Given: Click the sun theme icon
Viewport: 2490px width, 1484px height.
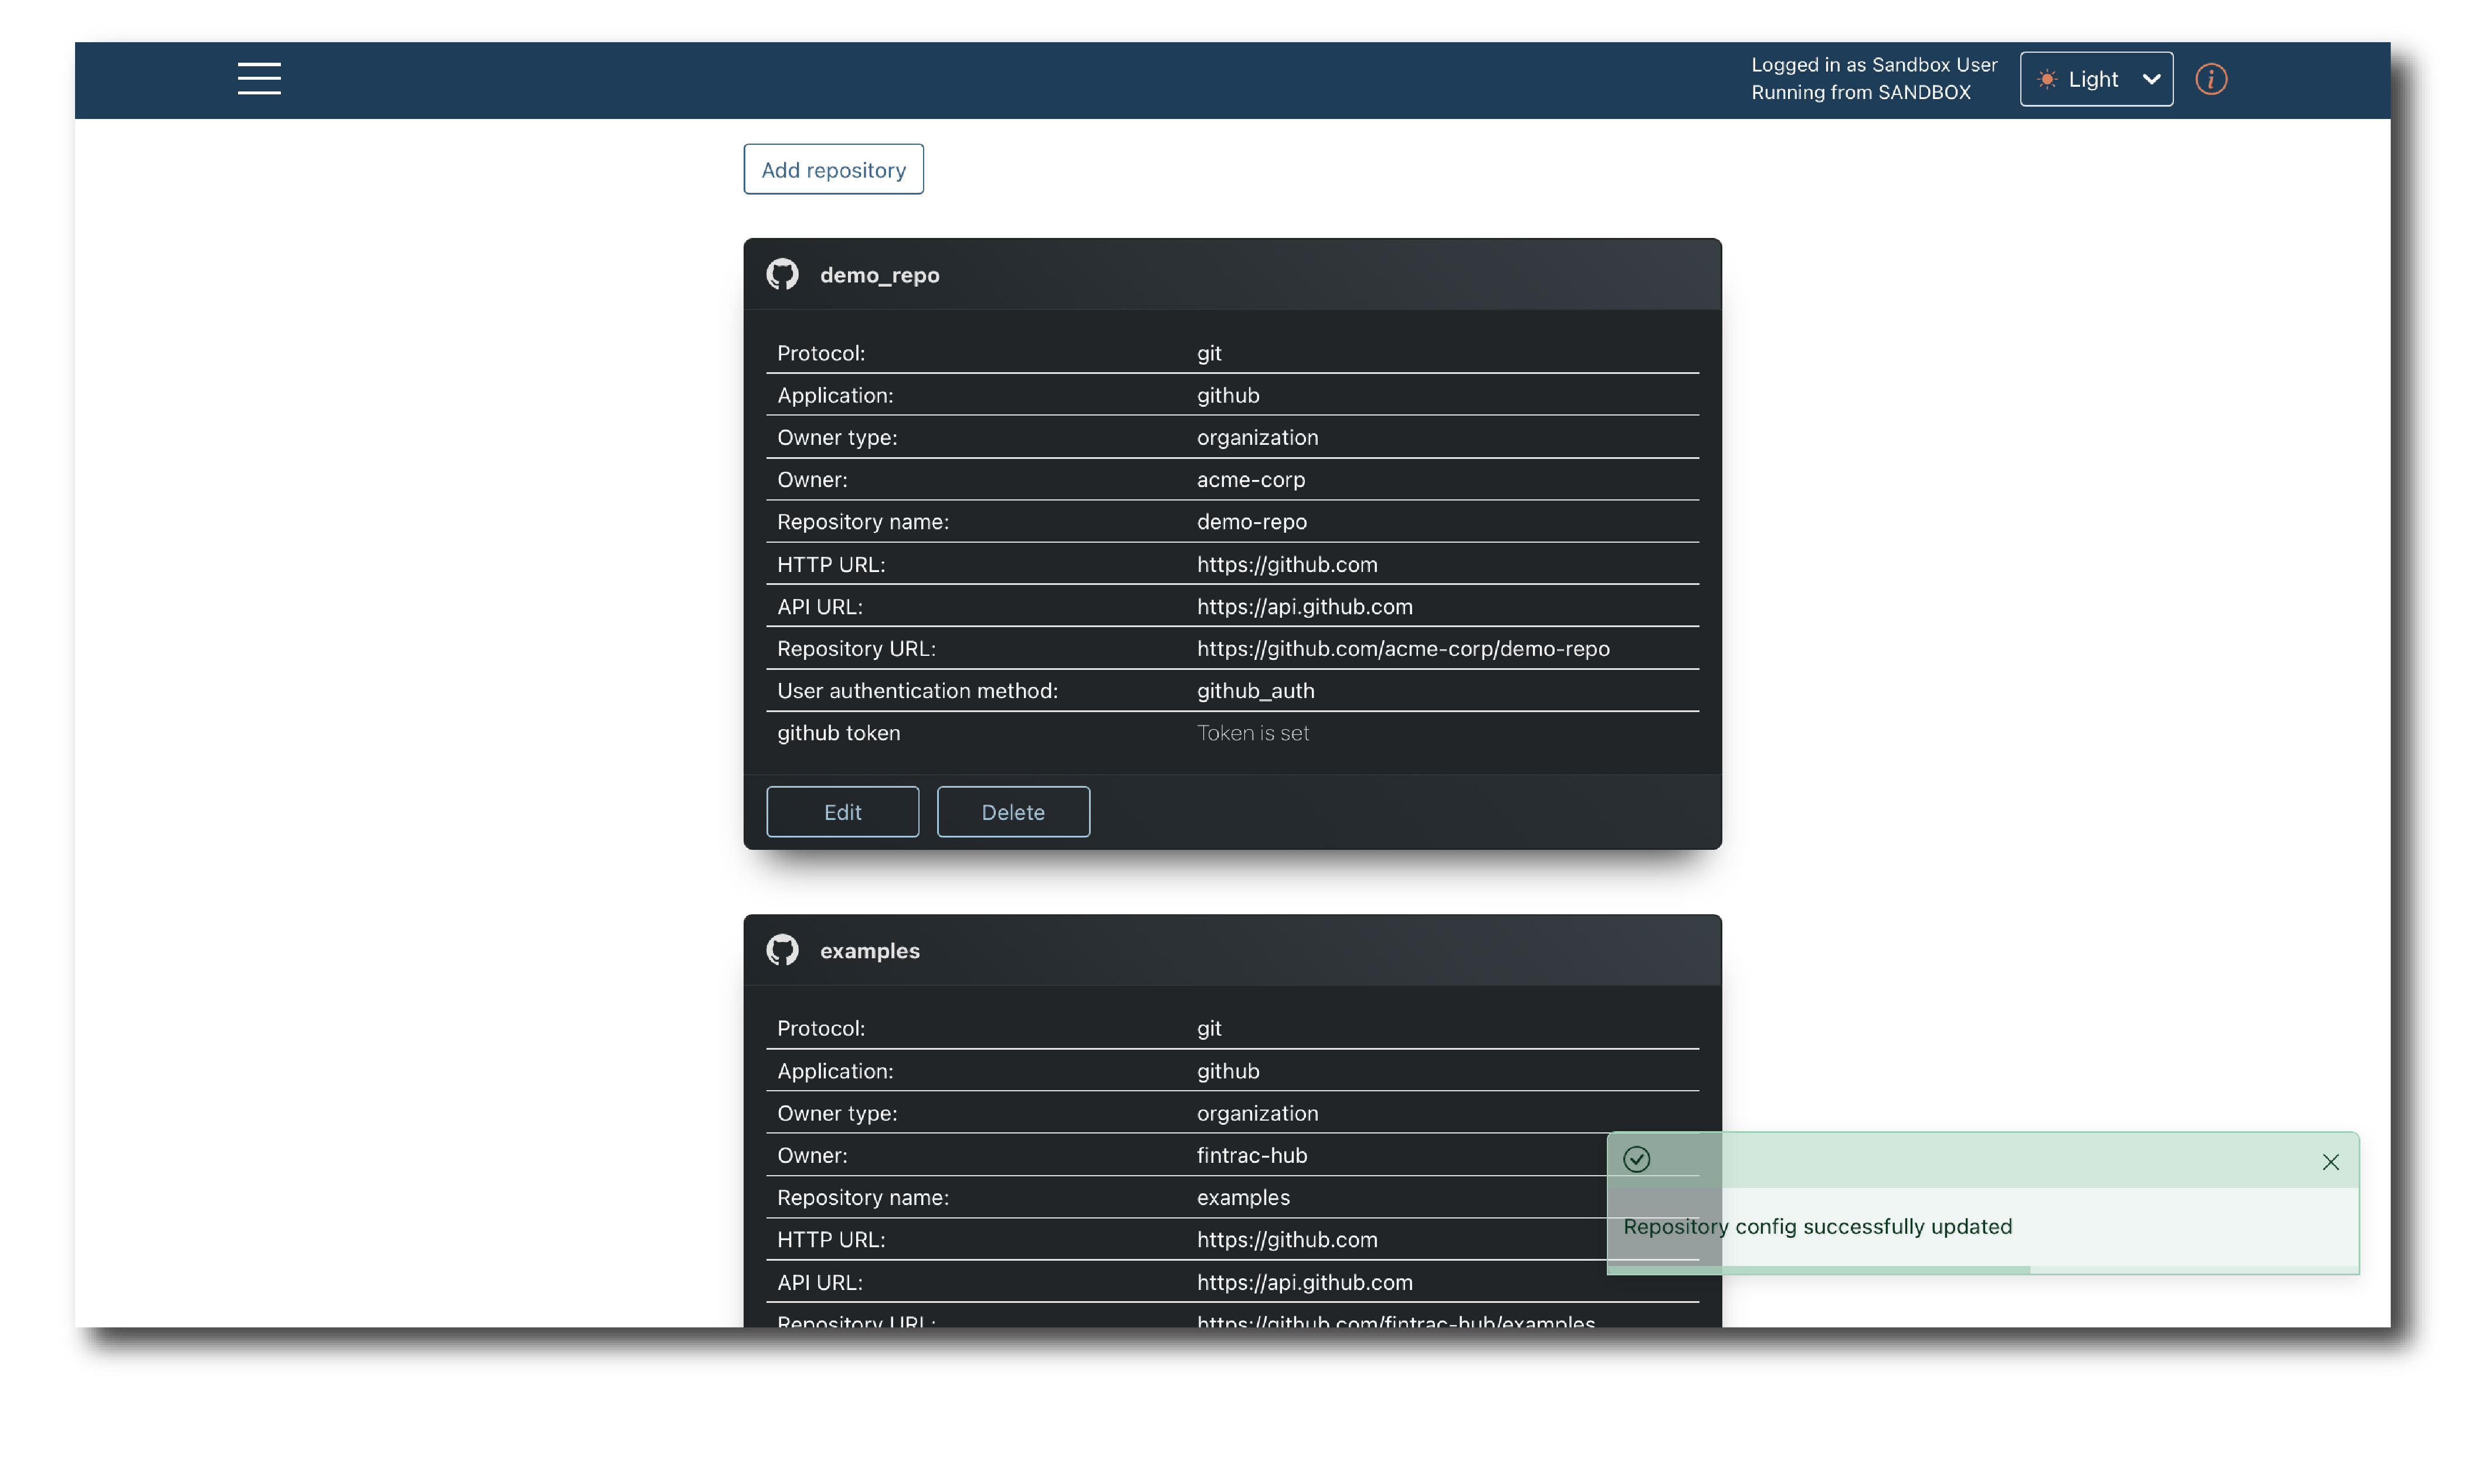Looking at the screenshot, I should [2047, 79].
